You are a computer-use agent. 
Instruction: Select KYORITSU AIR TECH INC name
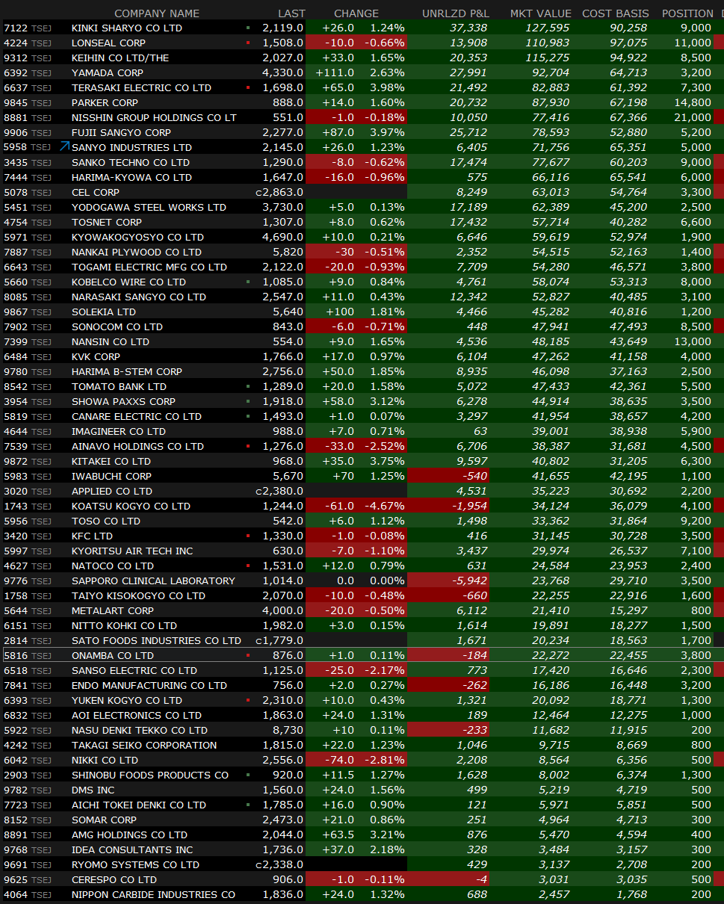[132, 551]
